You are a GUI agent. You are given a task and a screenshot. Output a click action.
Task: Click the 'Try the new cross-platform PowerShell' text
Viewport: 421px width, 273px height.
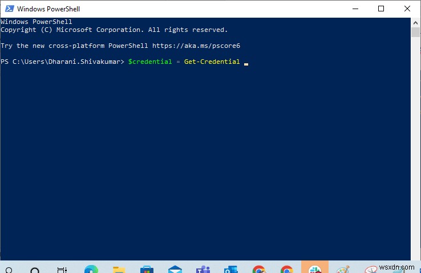74,46
